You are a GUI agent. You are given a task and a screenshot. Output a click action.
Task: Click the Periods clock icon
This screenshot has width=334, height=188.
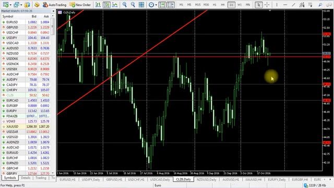pyautogui.click(x=151, y=5)
